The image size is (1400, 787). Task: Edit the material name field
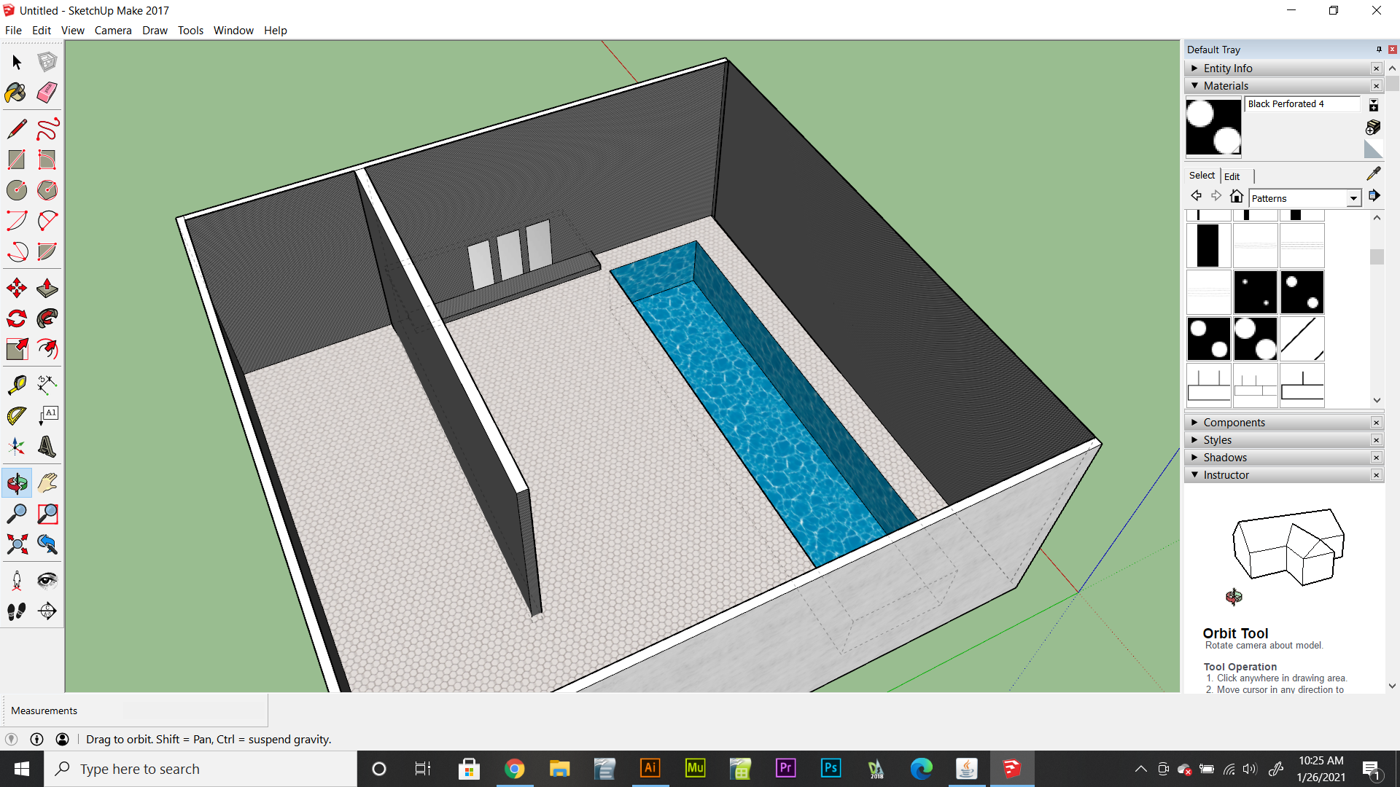click(1302, 104)
